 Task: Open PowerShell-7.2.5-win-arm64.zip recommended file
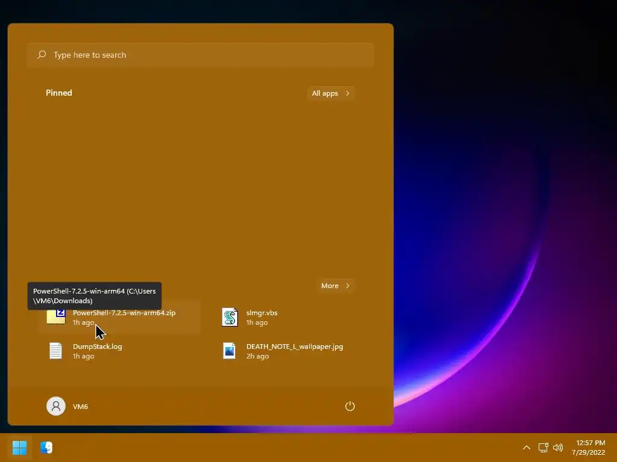120,318
